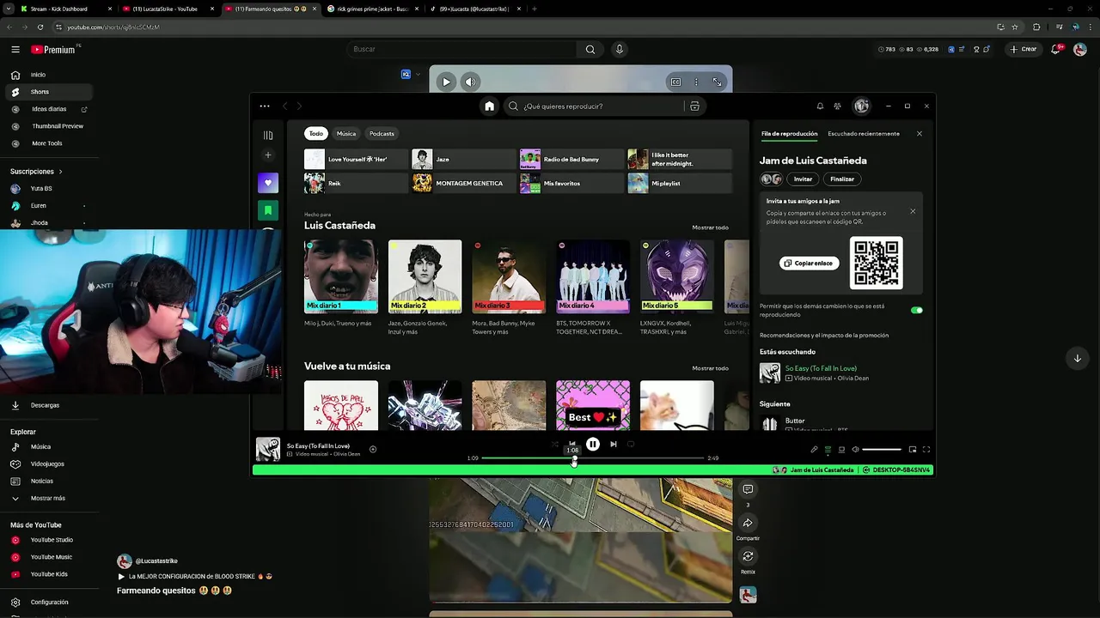Mute Spotify with the speaker icon
This screenshot has height=618, width=1100.
coord(855,449)
